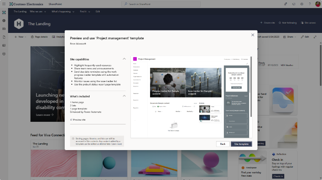Open My sites globe icon in sidebar
Image resolution: width=322 pixels, height=180 pixels.
(4, 21)
